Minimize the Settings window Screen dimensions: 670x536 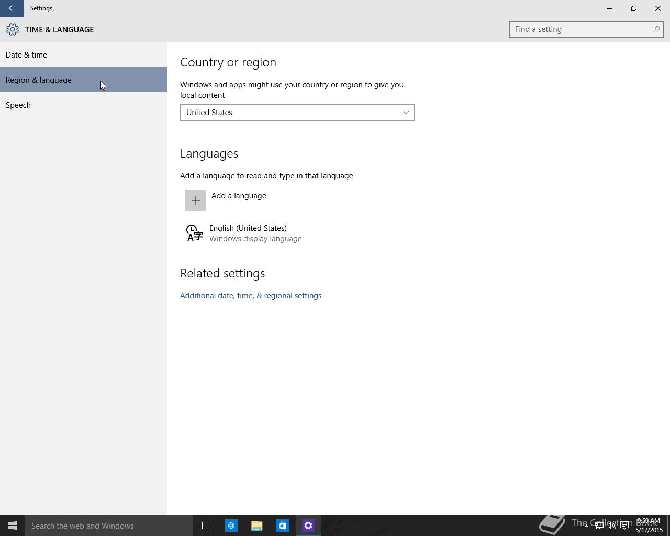(x=610, y=8)
